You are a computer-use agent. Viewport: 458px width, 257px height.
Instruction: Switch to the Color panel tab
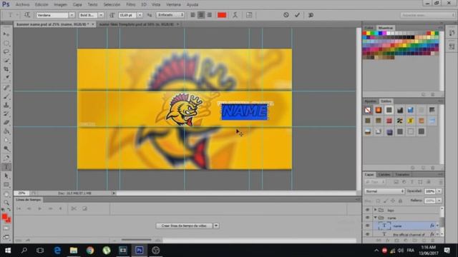coord(369,28)
